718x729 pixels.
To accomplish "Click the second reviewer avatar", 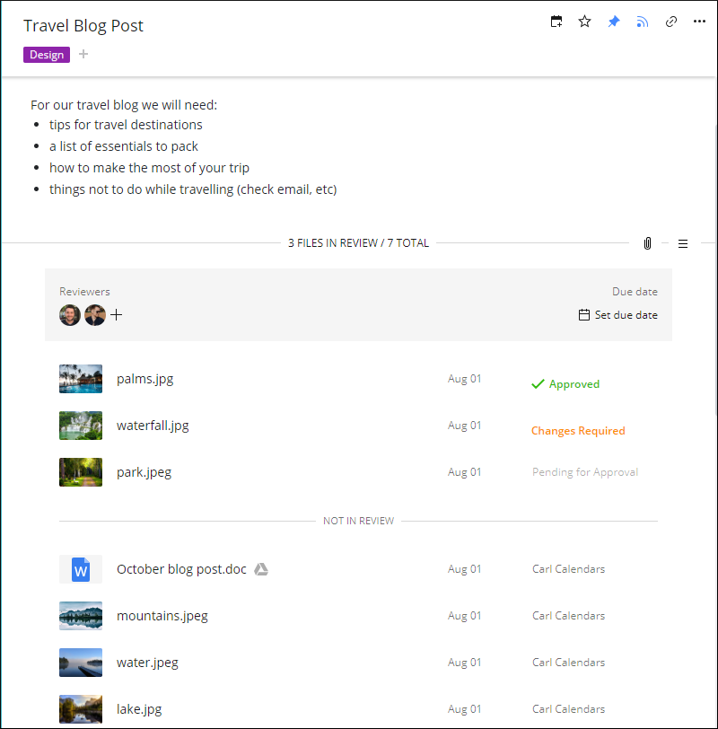I will tap(95, 315).
